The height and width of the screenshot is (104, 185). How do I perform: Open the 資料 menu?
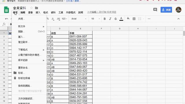coord(53,12)
